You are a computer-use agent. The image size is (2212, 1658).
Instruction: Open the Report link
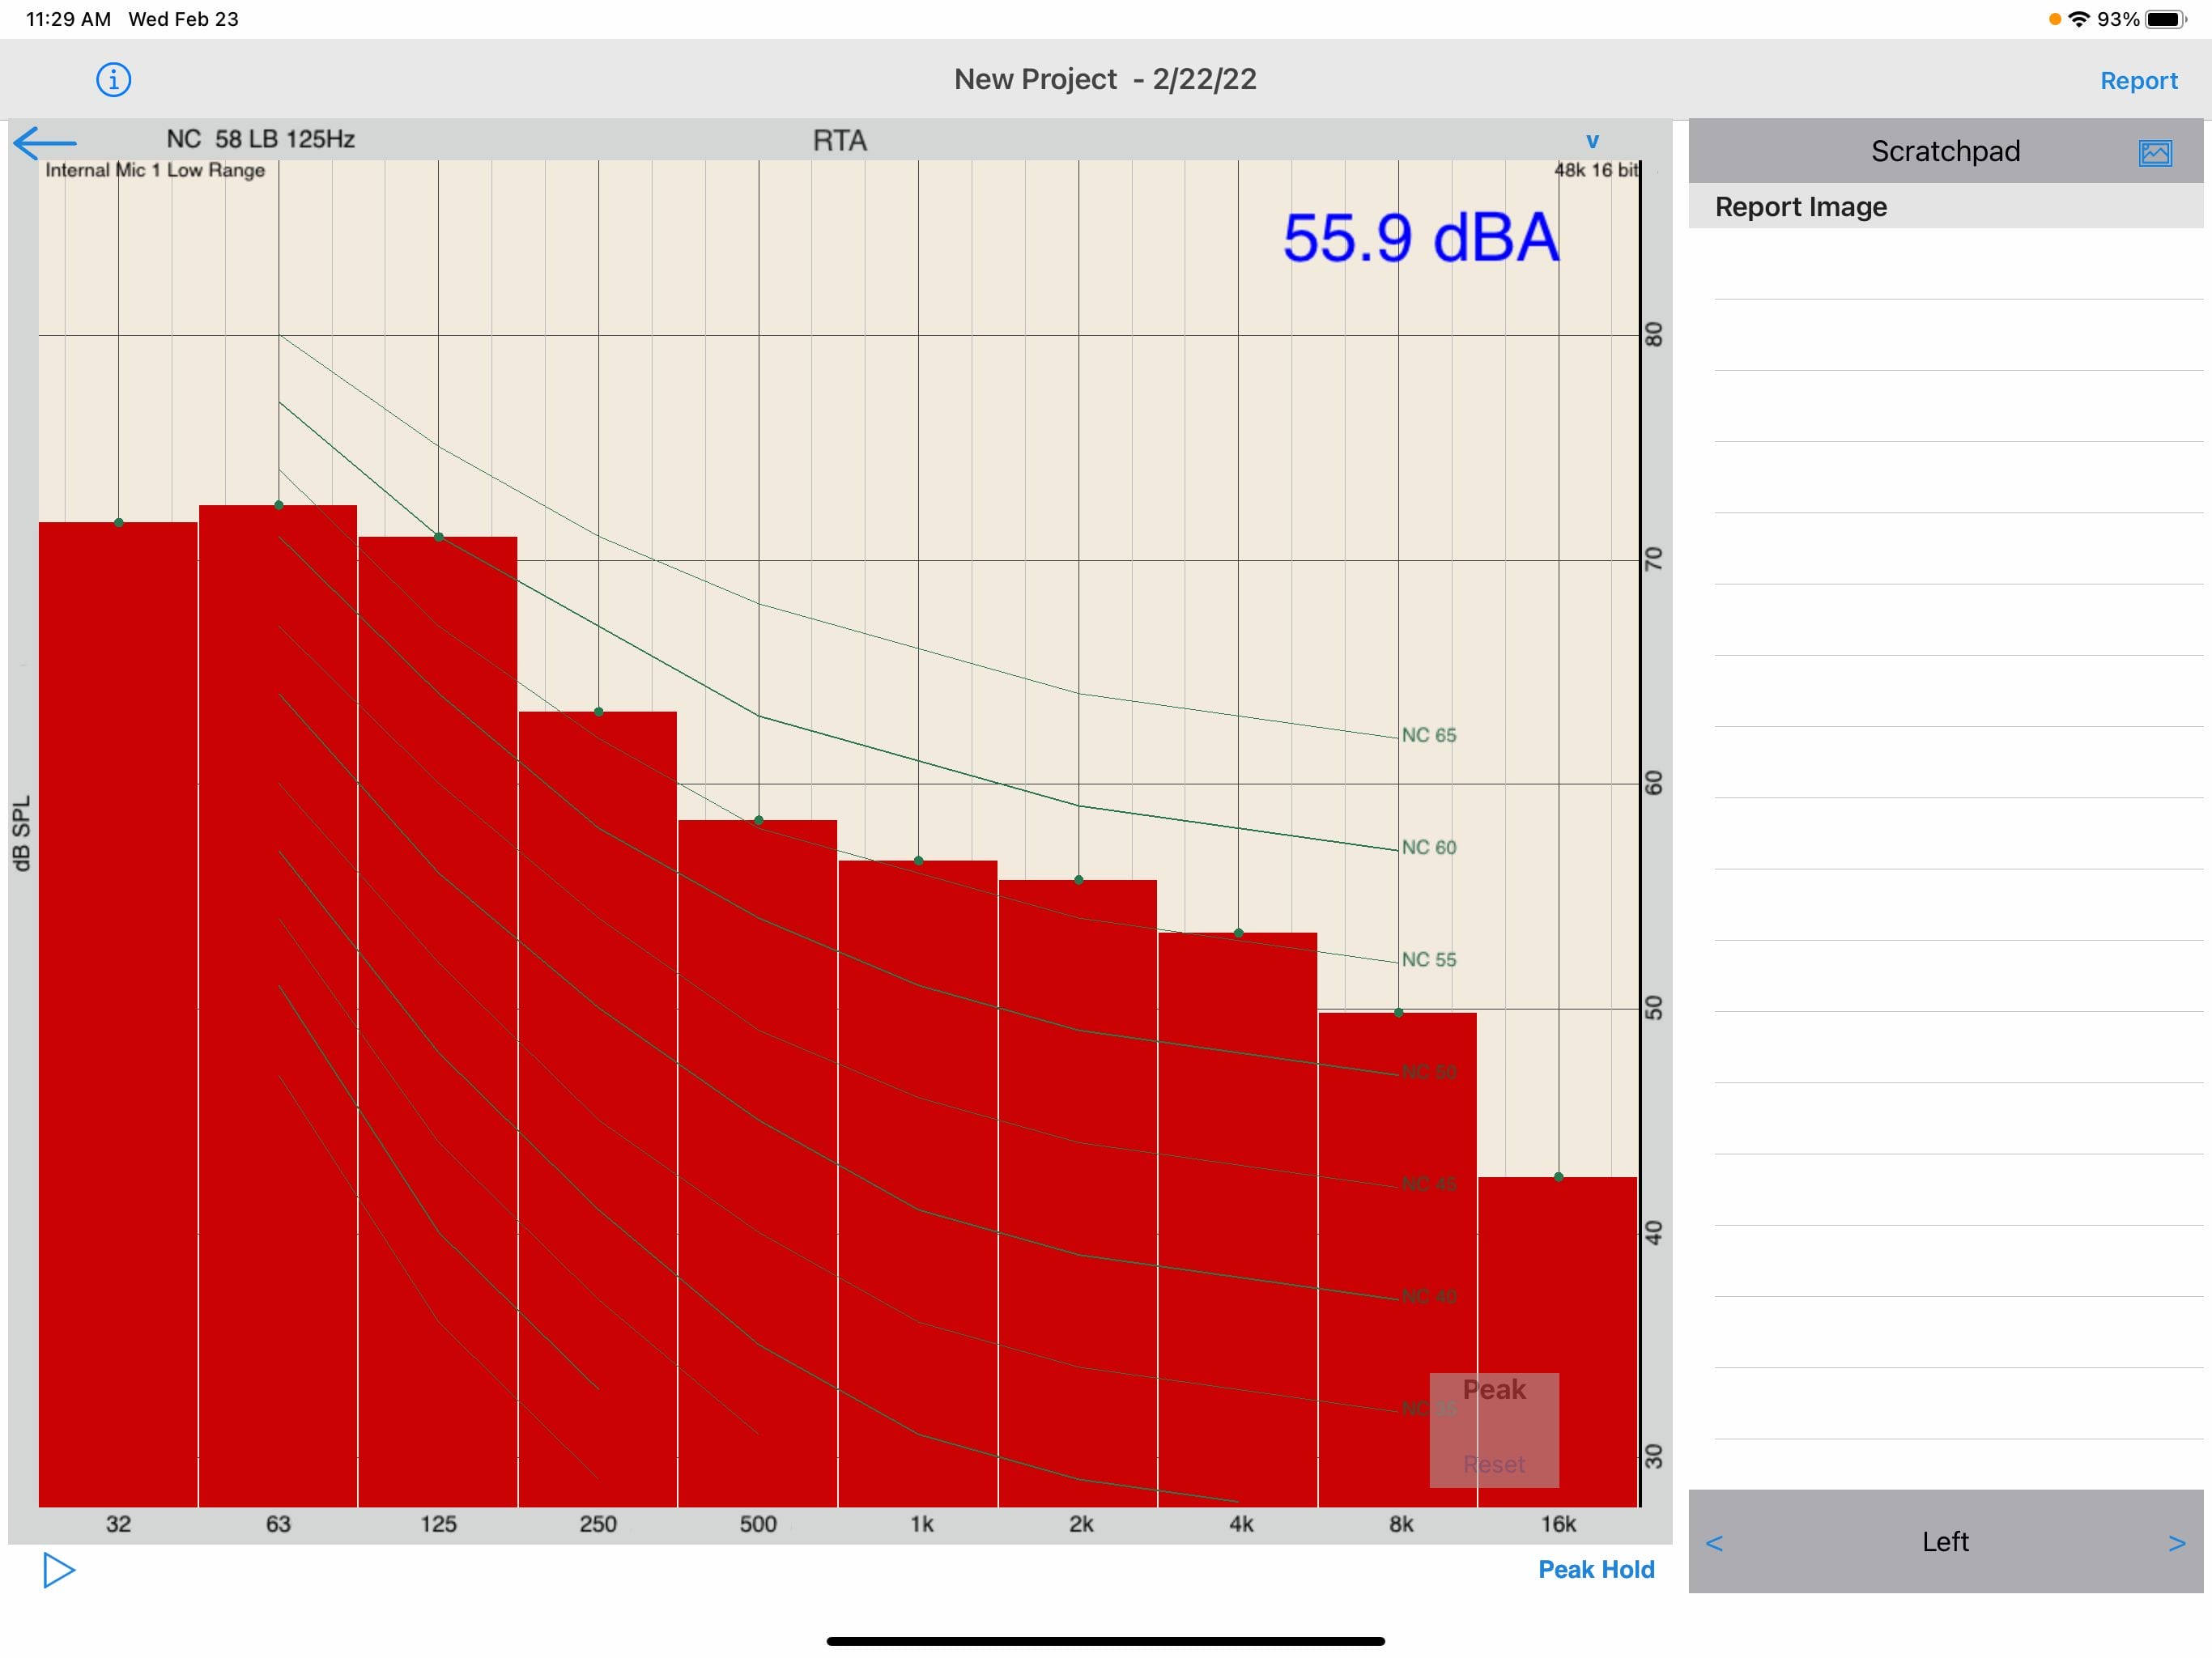coord(2138,81)
